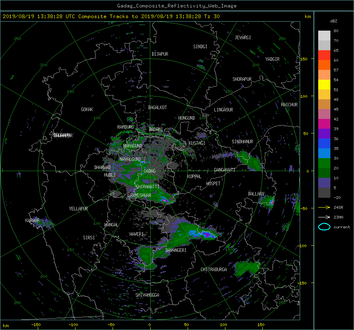Click the GADAG radar center label
Screen dimensions: 354x330
click(149, 171)
